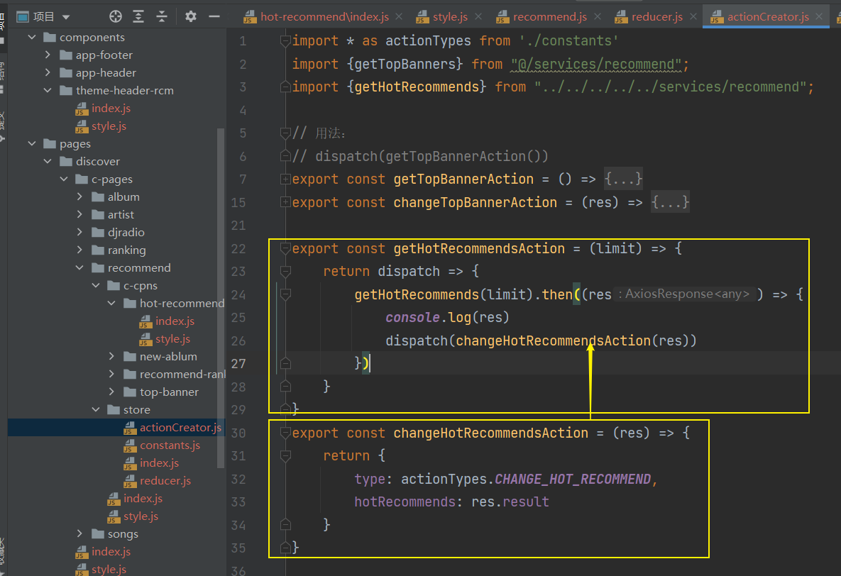Viewport: 841px width, 576px height.
Task: Collapse the discover folder
Action: coord(48,162)
